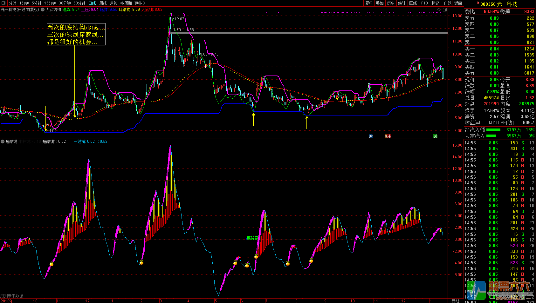
Task: Click the 卖五 ask row at 8.09
Action: 499,18
